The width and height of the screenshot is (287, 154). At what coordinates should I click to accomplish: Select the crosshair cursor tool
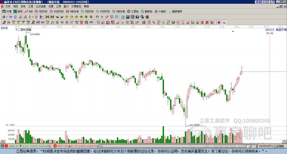[102, 17]
